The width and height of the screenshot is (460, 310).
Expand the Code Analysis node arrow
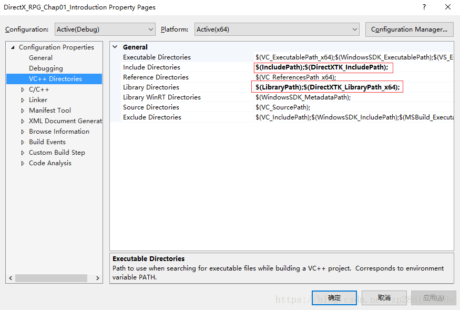click(x=23, y=163)
